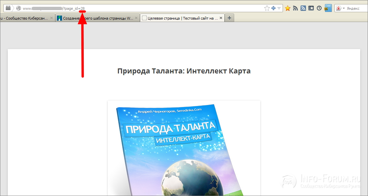Open a new tab with the plus button
Screen dimensions: 368x196
229,18
